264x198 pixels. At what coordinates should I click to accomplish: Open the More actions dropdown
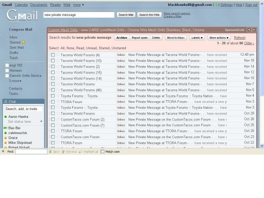[x=219, y=38]
